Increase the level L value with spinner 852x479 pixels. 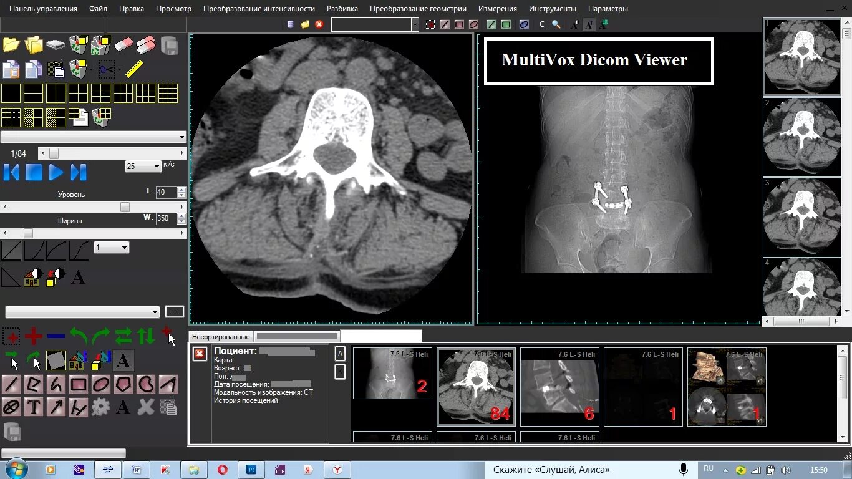click(182, 190)
